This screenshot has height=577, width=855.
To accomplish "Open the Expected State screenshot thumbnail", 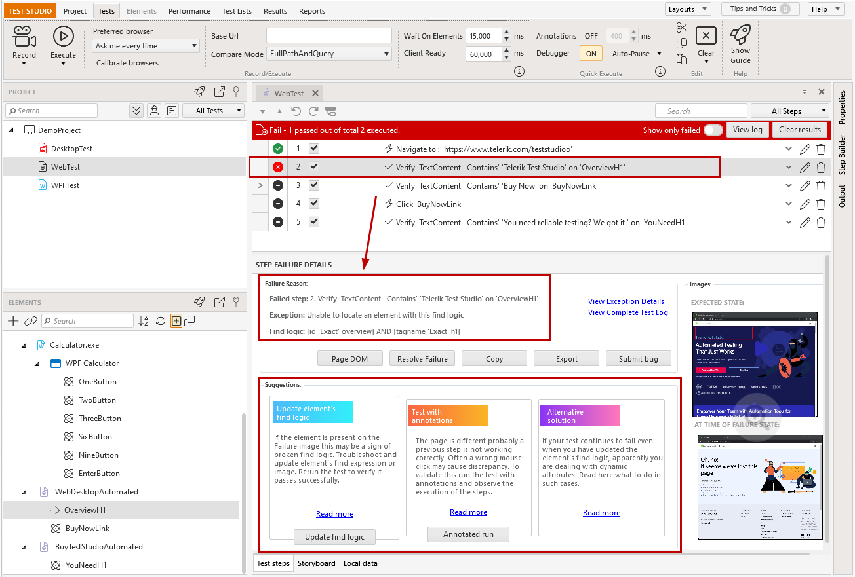I will pos(755,364).
